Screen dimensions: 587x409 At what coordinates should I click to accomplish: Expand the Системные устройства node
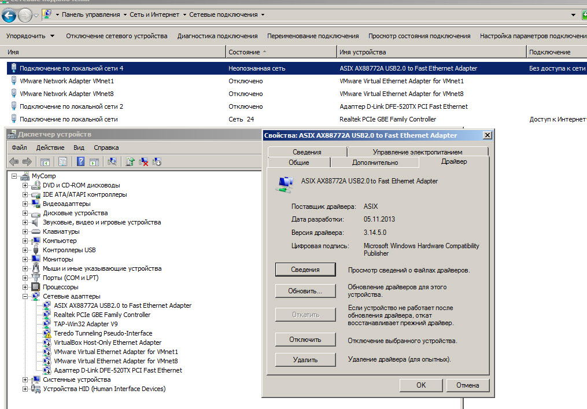(x=25, y=379)
